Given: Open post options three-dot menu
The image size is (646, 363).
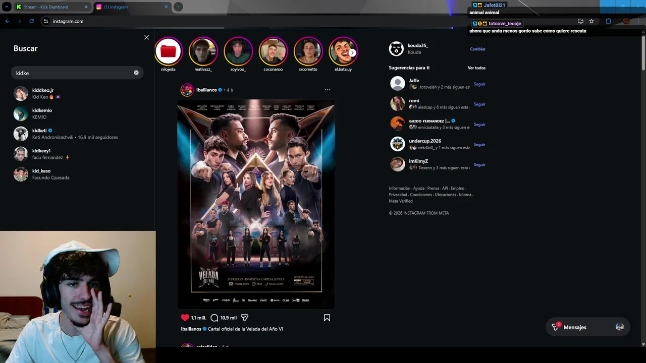Looking at the screenshot, I should coord(328,90).
